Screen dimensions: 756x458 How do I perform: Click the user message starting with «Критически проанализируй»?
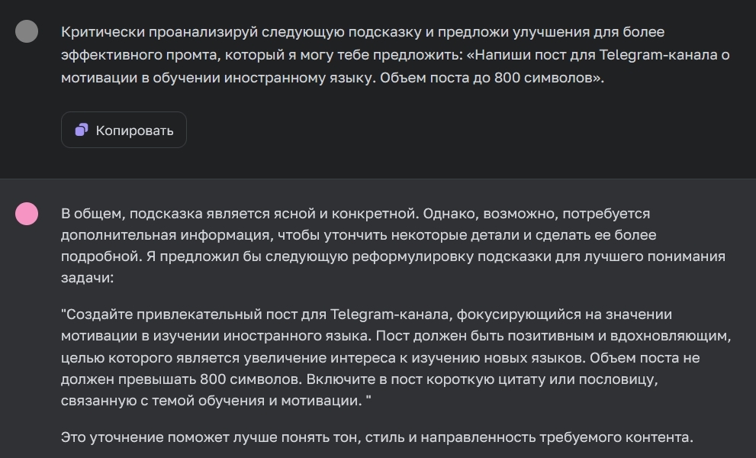(x=305, y=32)
